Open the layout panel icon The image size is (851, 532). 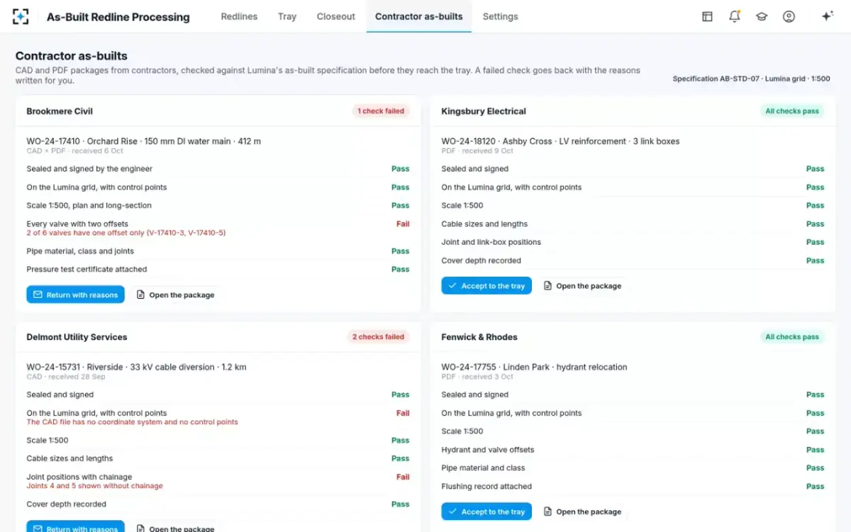click(707, 16)
